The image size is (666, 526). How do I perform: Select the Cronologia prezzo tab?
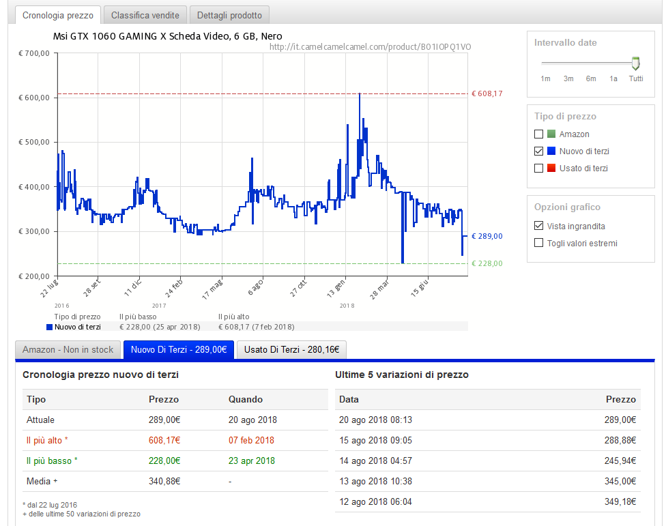pyautogui.click(x=58, y=15)
